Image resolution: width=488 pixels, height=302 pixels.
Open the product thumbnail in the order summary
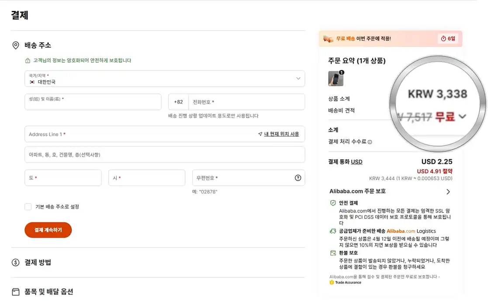(x=336, y=79)
